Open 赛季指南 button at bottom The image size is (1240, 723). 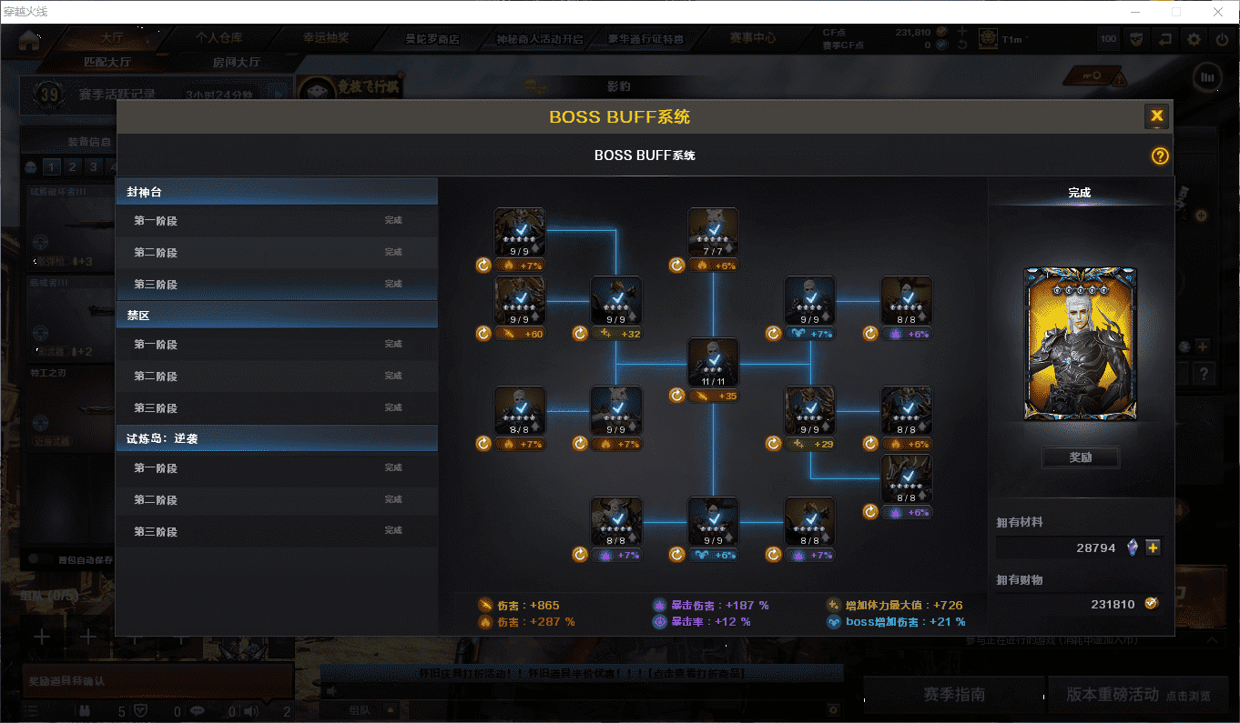point(954,694)
